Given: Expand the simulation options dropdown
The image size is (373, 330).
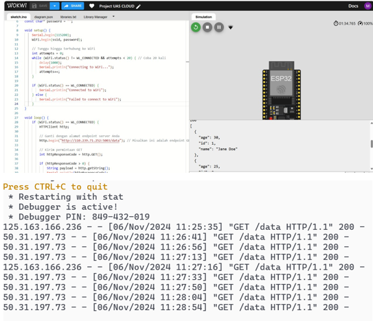Looking at the screenshot, I should pos(231,27).
